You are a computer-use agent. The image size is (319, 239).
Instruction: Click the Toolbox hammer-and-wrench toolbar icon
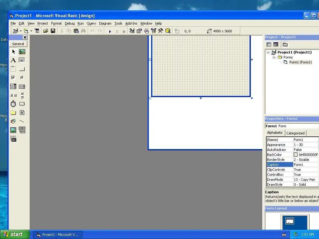pyautogui.click(x=160, y=31)
